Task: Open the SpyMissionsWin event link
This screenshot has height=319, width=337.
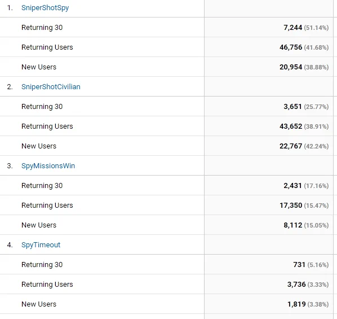Action: coord(48,165)
